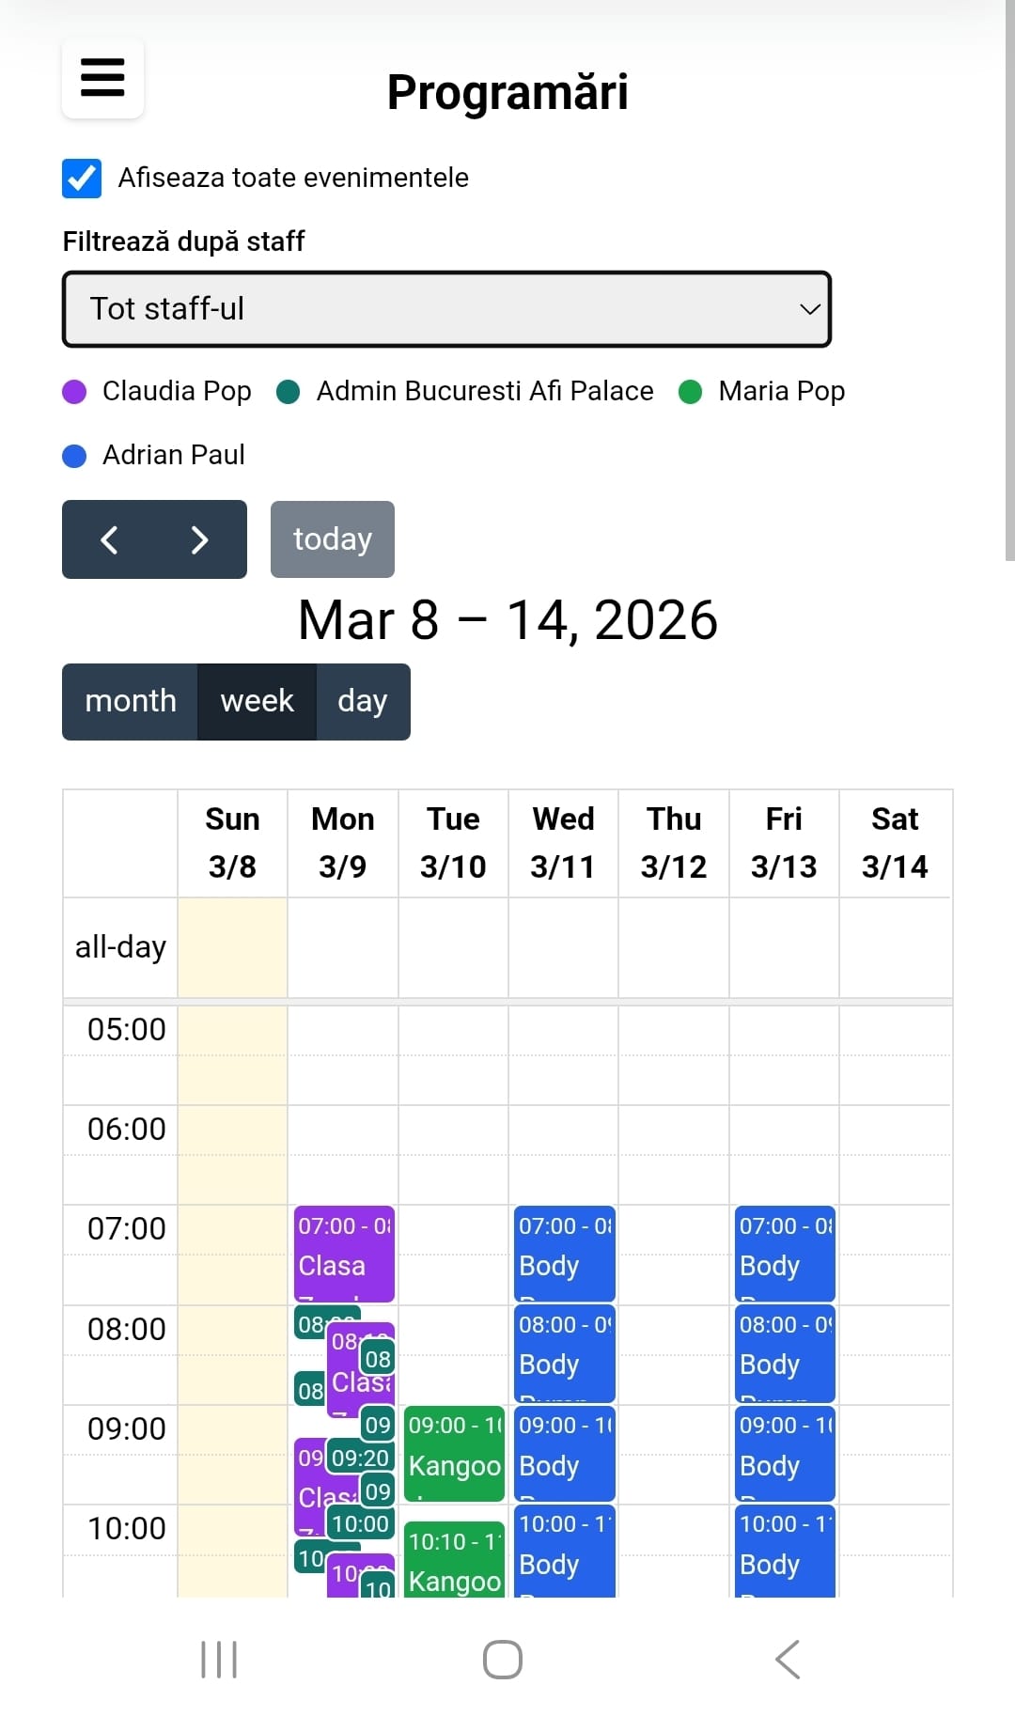Viewport: 1015px width, 1716px height.
Task: Switch to month view
Action: coord(131,701)
